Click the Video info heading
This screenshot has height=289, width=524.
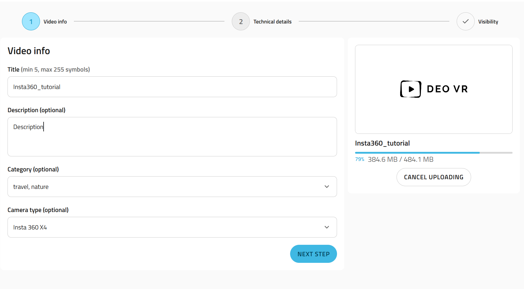(29, 51)
